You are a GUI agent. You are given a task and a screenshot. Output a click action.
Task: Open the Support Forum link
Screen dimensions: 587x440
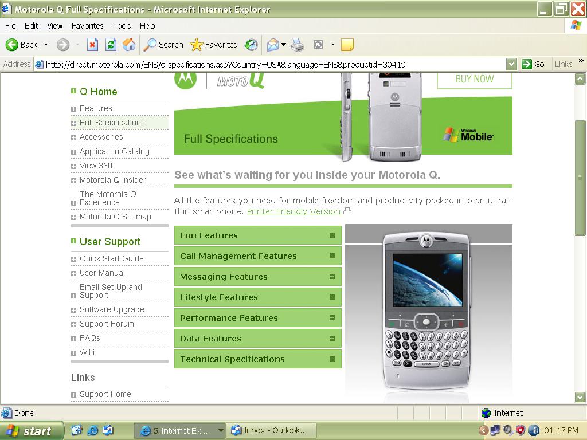coord(107,324)
